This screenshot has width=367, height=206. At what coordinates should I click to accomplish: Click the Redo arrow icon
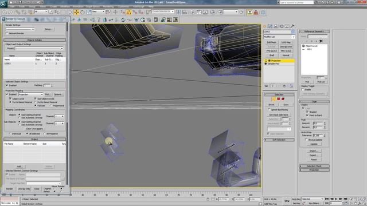point(10,12)
